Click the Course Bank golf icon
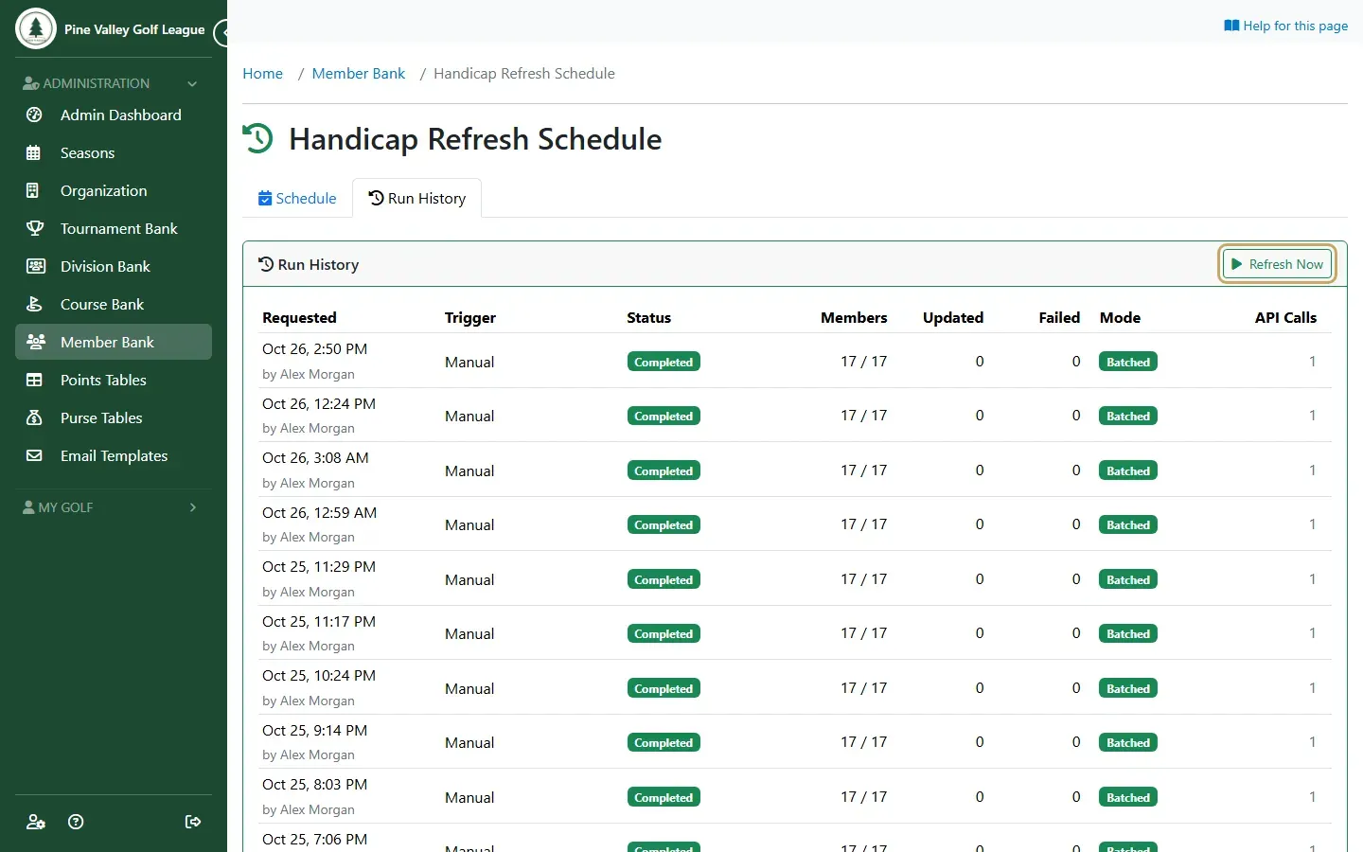1363x852 pixels. coord(34,304)
